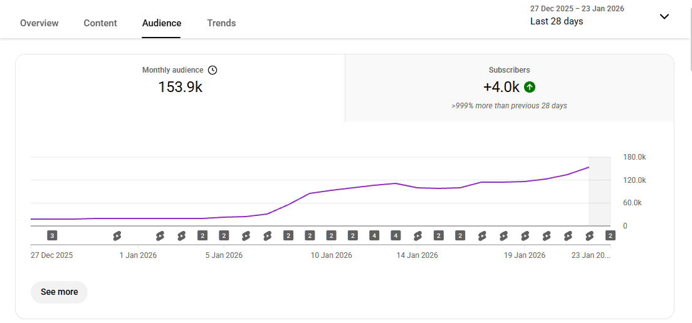This screenshot has height=323, width=692.
Task: Open the rightmost "4" videos marker
Action: click(x=396, y=235)
